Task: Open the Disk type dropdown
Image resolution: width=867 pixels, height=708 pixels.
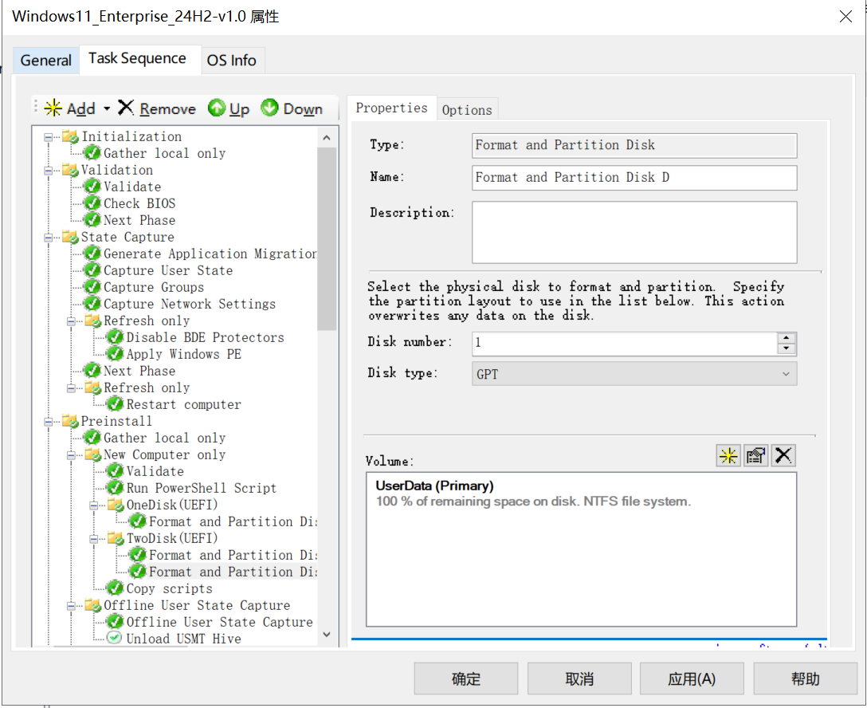Action: click(x=634, y=374)
